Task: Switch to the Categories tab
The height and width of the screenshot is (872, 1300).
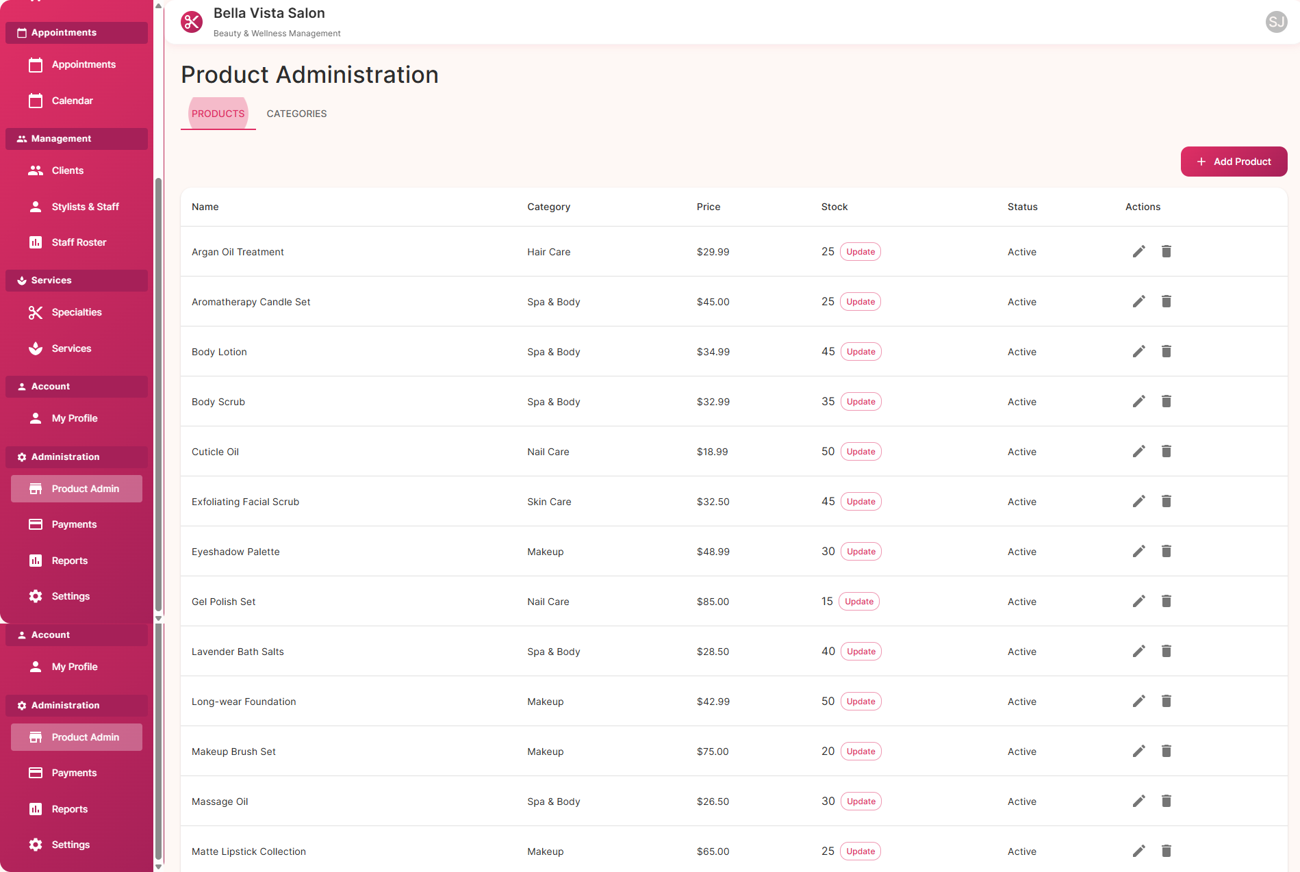Action: (296, 114)
